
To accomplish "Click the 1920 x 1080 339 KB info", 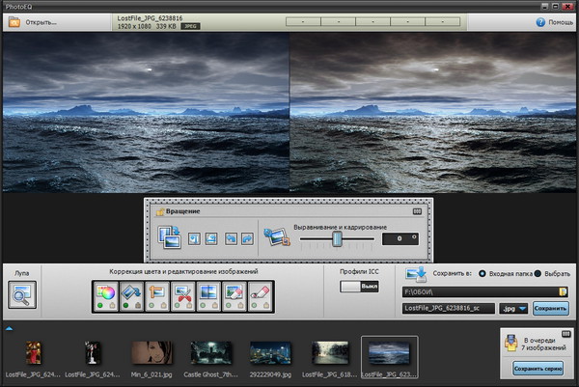I will (147, 26).
